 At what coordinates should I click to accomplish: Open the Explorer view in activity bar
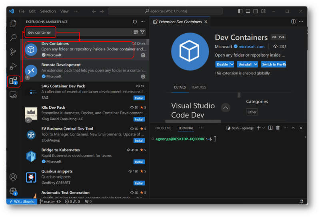pyautogui.click(x=13, y=24)
